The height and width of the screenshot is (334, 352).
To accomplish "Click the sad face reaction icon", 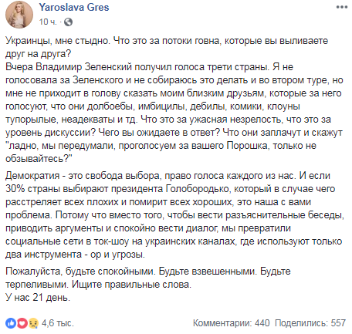I will pyautogui.click(x=33, y=323).
